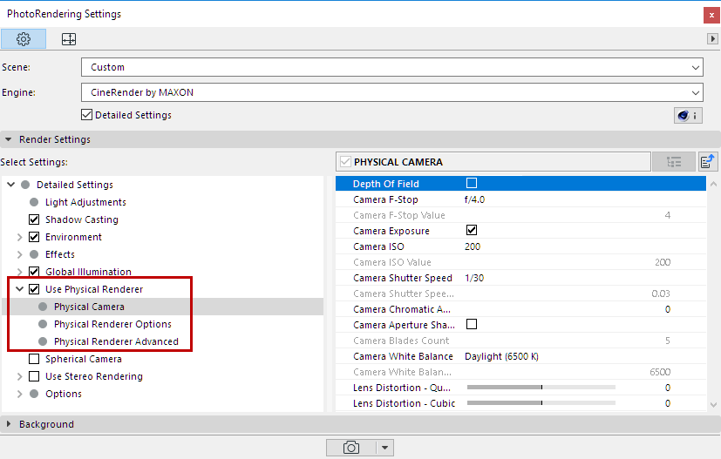Enable the Depth Of Field checkbox
This screenshot has height=459, width=721.
(x=472, y=183)
